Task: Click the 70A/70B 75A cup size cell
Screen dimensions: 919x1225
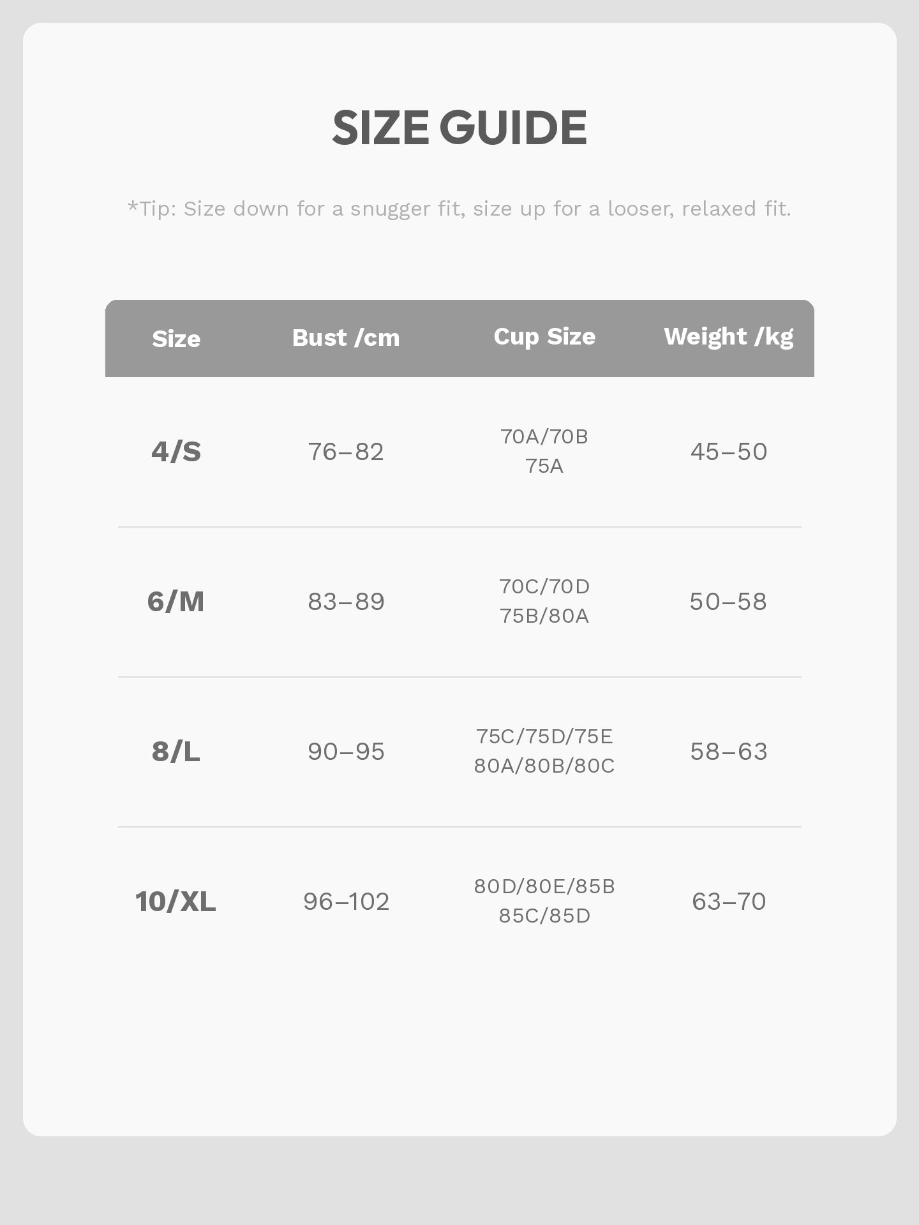Action: click(x=544, y=451)
